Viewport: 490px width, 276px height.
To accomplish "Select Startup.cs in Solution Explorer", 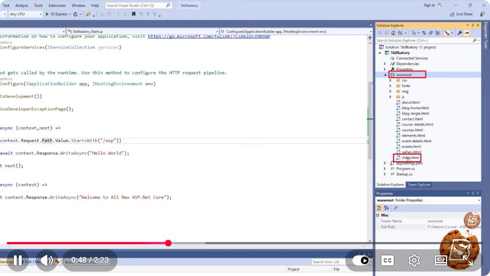I will (404, 174).
